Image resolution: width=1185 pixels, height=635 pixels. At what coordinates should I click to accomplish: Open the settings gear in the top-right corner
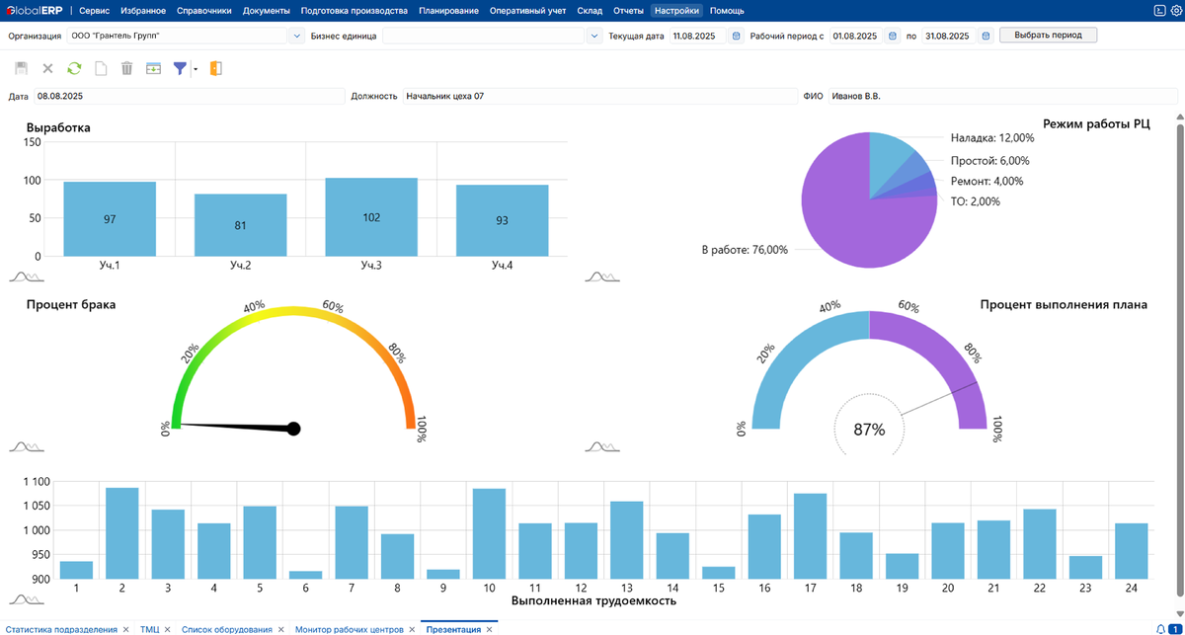point(1175,10)
